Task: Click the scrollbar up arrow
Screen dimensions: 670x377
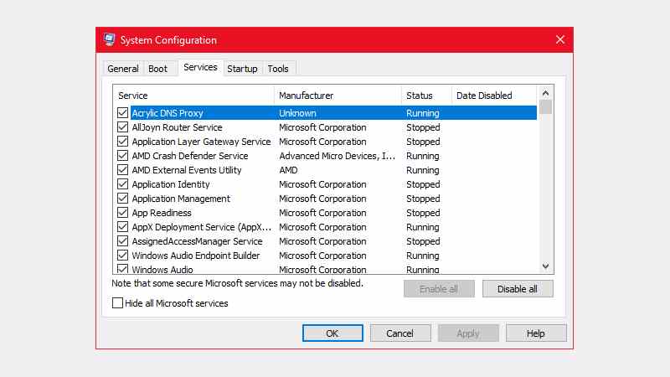Action: pyautogui.click(x=545, y=93)
